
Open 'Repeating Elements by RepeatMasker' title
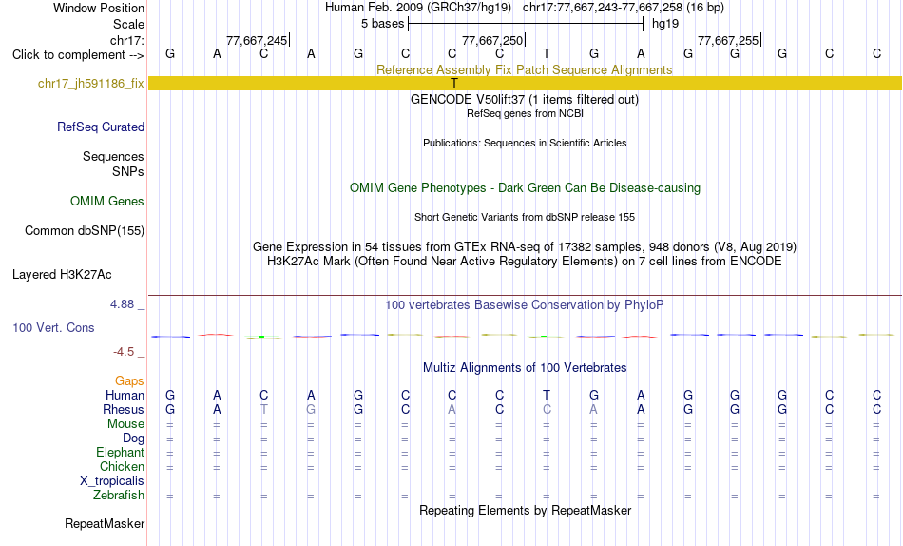pos(526,510)
